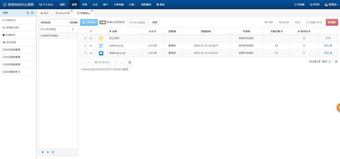This screenshot has height=159, width=340.
Task: Click 预览 link for 系统logo.png
Action: coord(326,53)
